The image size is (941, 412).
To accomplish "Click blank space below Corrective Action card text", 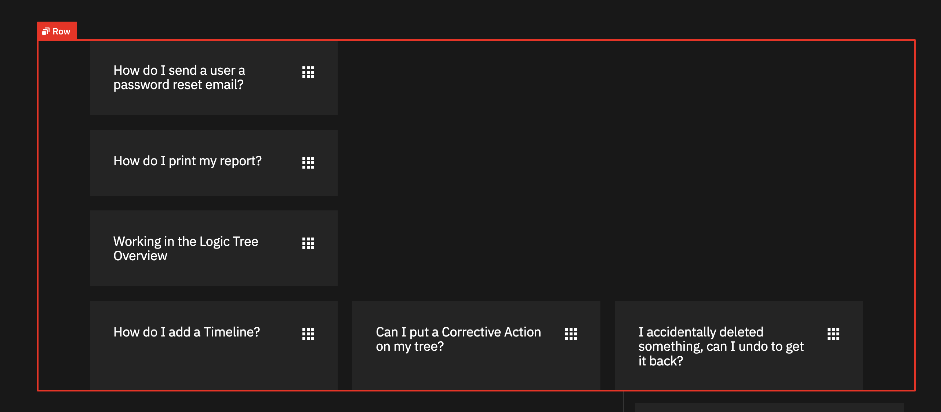I will pos(476,372).
